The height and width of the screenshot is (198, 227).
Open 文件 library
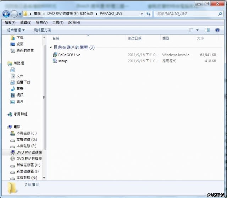tap(20, 76)
